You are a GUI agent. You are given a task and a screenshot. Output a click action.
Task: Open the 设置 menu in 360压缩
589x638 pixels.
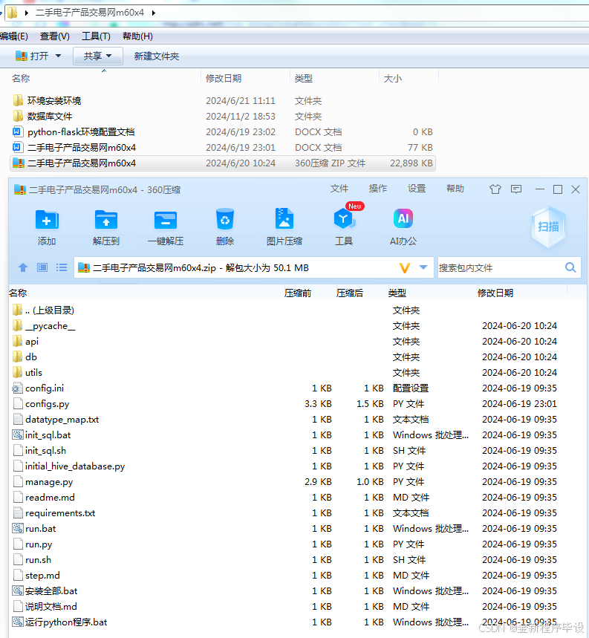tap(417, 189)
